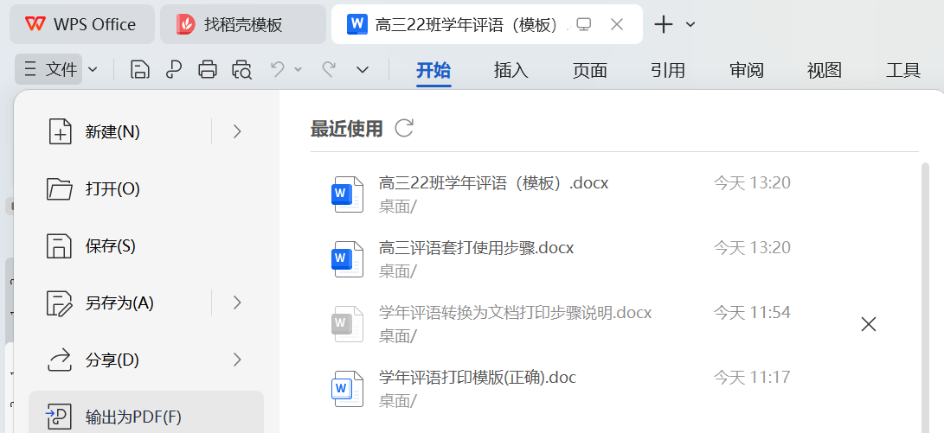Switch to the 页面 ribbon tab

(x=589, y=70)
